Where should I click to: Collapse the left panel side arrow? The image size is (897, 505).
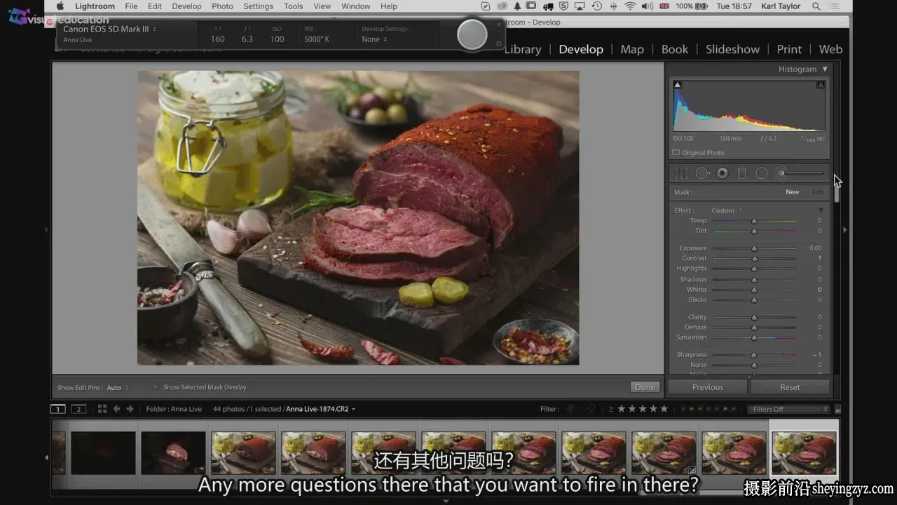pos(47,229)
